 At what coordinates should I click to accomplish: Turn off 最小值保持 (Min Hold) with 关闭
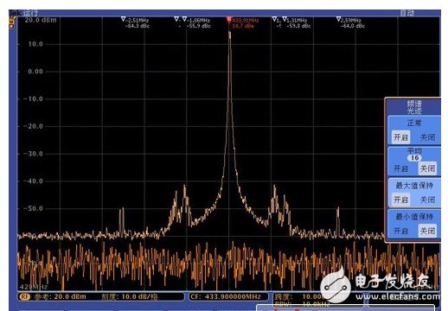point(427,231)
